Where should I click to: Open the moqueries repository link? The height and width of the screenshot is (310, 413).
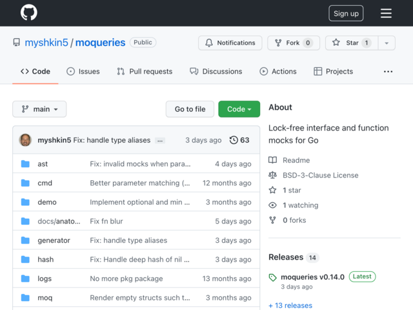coord(100,43)
